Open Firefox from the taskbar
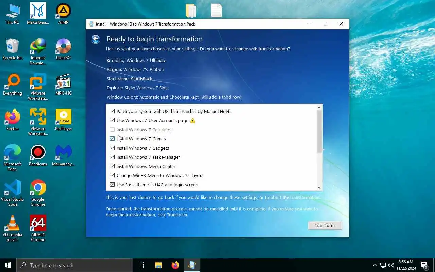This screenshot has height=272, width=435. (175, 265)
